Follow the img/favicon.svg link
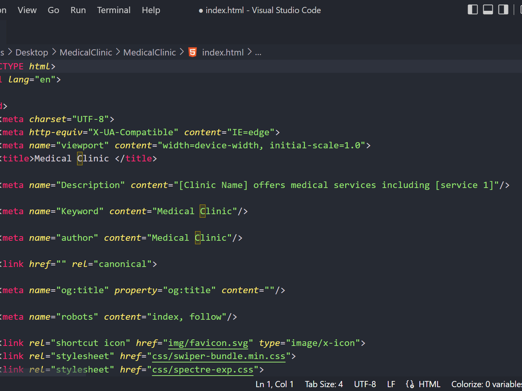Screen dimensions: 522x391 pyautogui.click(x=210, y=343)
